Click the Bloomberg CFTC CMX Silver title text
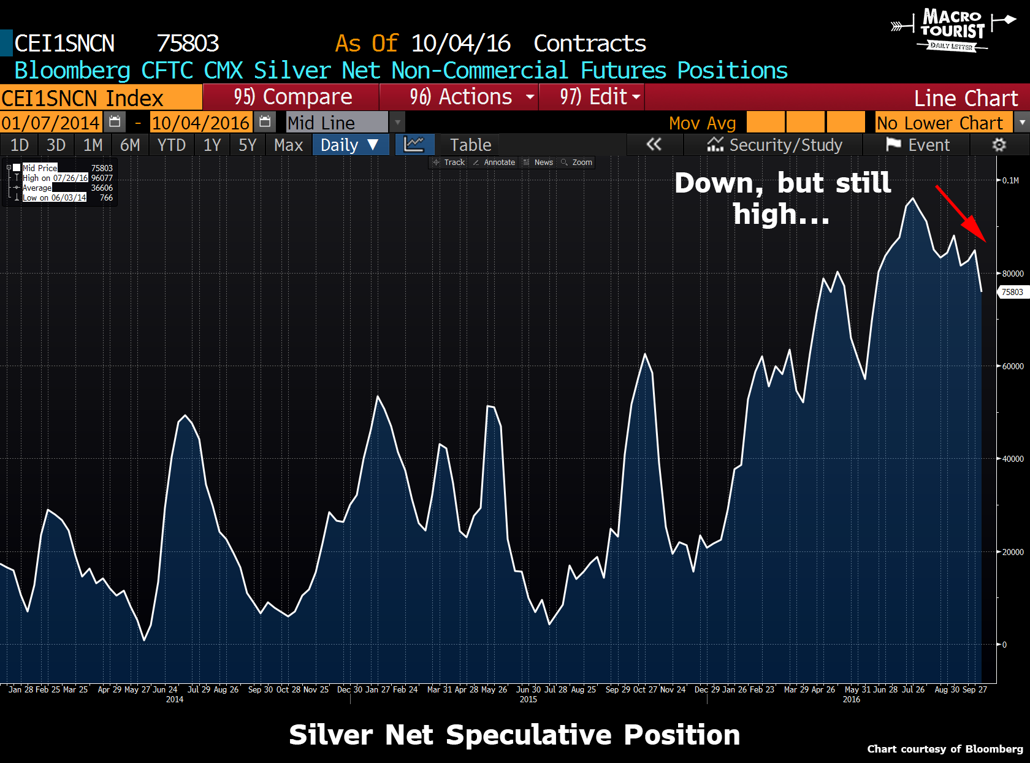 pos(401,70)
